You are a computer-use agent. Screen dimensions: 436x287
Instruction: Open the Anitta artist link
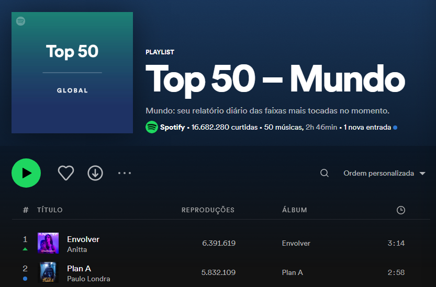pos(77,249)
